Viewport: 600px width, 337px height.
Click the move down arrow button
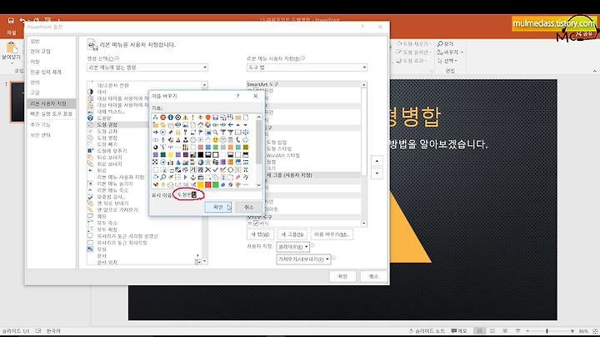[377, 174]
